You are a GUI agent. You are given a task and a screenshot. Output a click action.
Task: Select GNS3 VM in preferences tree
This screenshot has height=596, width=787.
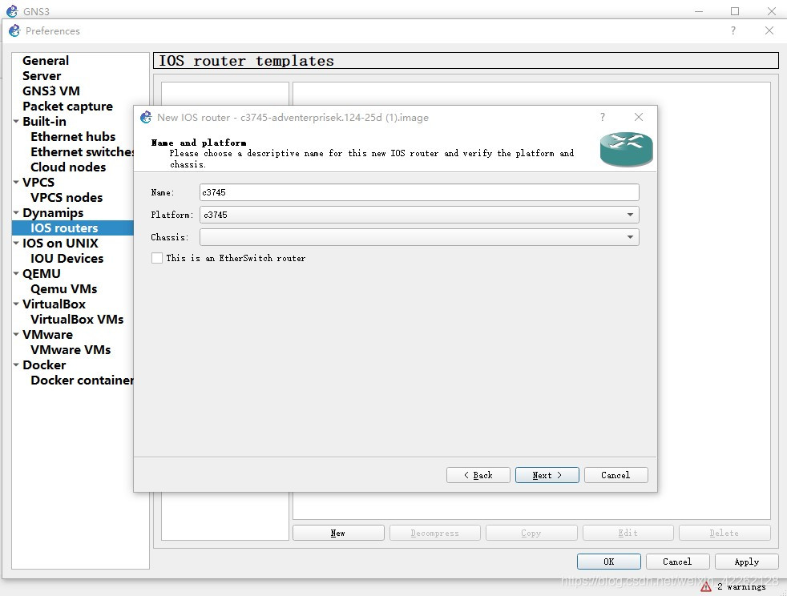pyautogui.click(x=51, y=91)
